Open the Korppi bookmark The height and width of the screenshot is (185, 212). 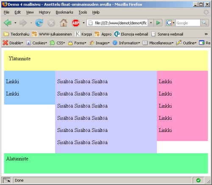(x=84, y=34)
